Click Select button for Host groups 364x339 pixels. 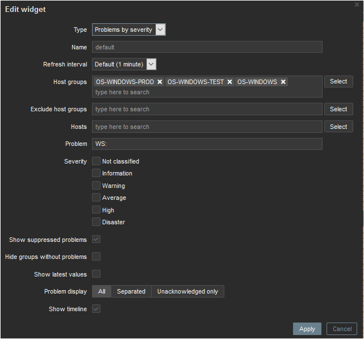(338, 81)
